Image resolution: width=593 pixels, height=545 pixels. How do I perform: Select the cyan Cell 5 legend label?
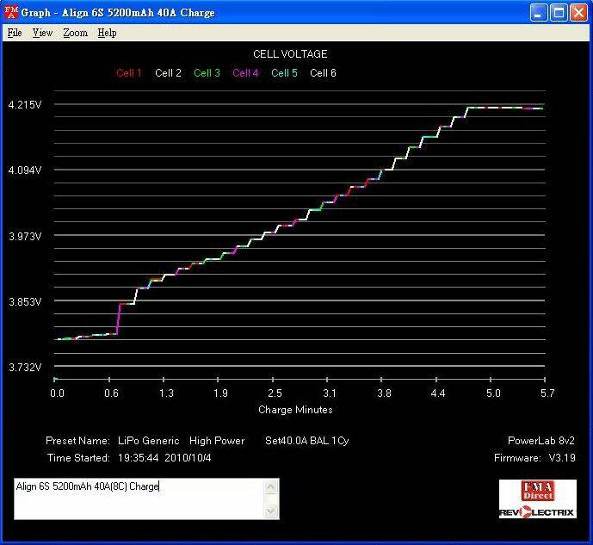point(284,73)
